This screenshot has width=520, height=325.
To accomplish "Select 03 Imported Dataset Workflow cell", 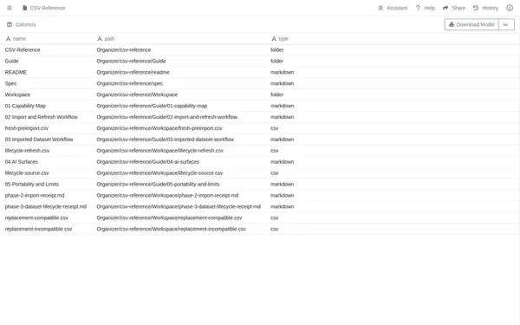I will tap(39, 140).
